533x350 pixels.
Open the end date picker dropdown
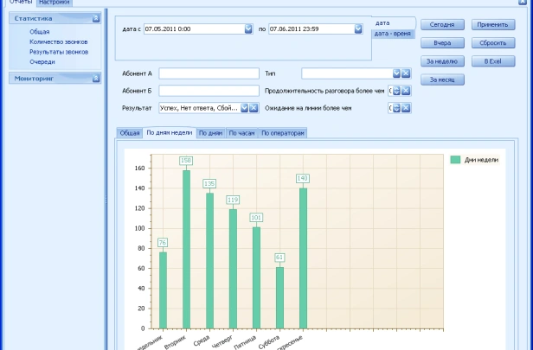358,29
